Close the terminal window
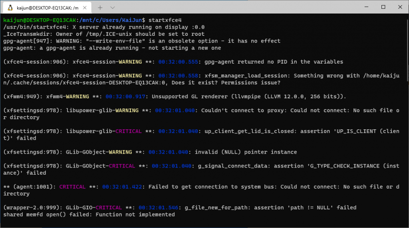Image resolution: width=409 pixels, height=228 pixels. tap(400, 7)
